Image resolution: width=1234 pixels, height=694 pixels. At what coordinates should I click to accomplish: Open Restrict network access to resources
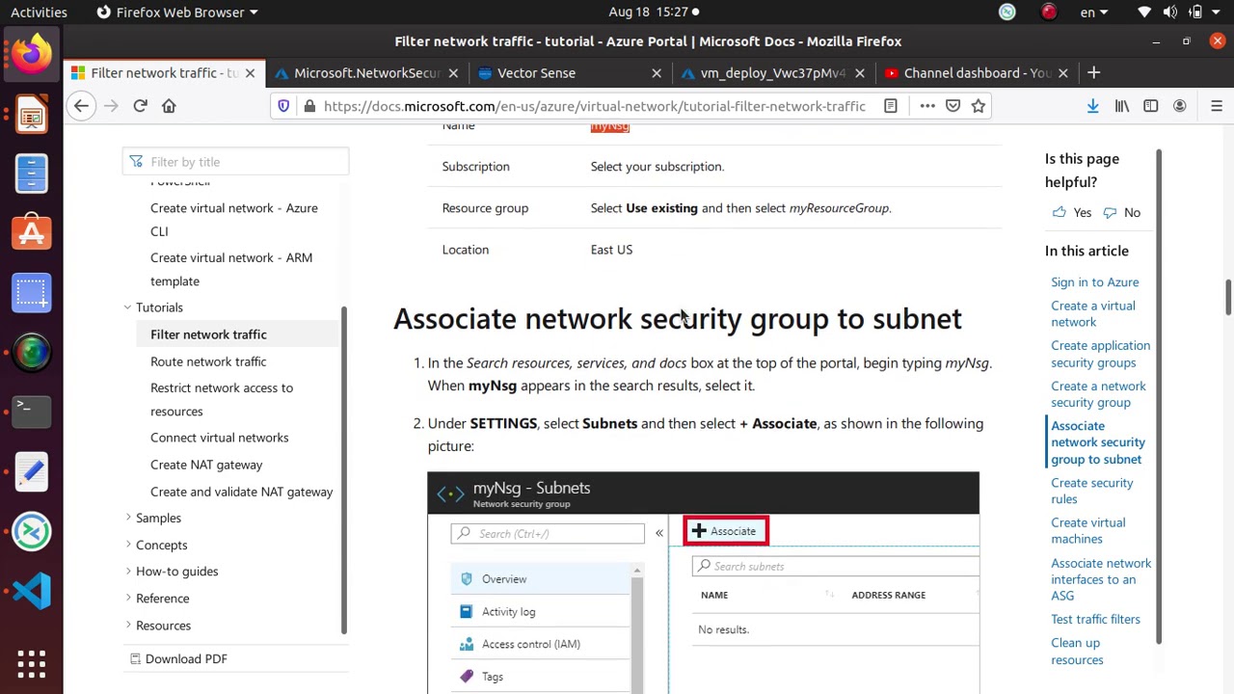[x=222, y=399]
